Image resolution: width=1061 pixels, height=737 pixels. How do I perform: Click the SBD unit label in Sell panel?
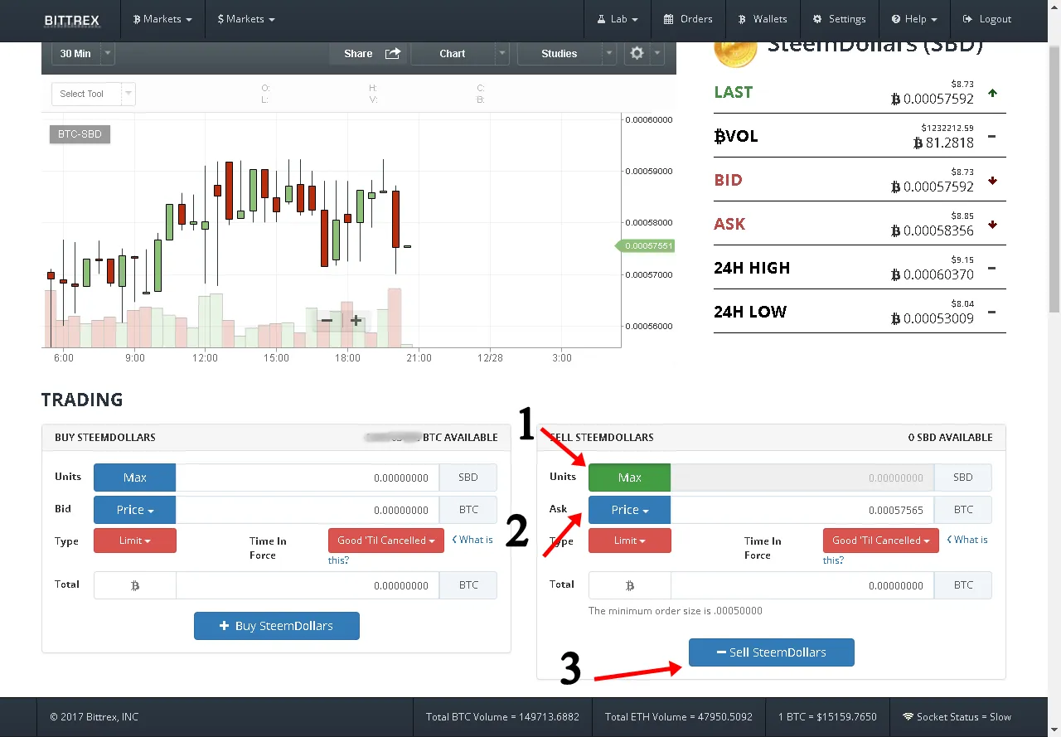click(x=963, y=478)
